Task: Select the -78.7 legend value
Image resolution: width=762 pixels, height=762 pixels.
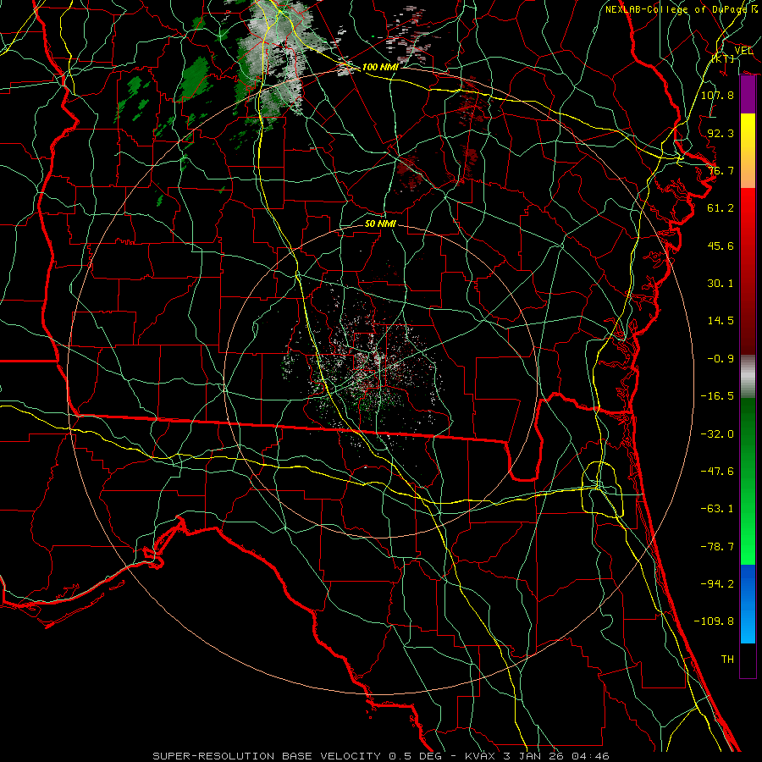Action: click(x=717, y=547)
